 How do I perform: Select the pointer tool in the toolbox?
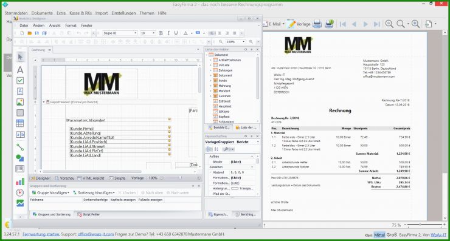(x=20, y=57)
